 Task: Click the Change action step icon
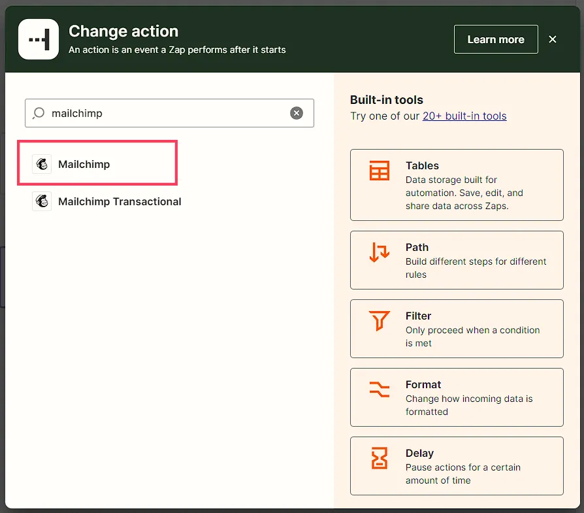tap(39, 39)
